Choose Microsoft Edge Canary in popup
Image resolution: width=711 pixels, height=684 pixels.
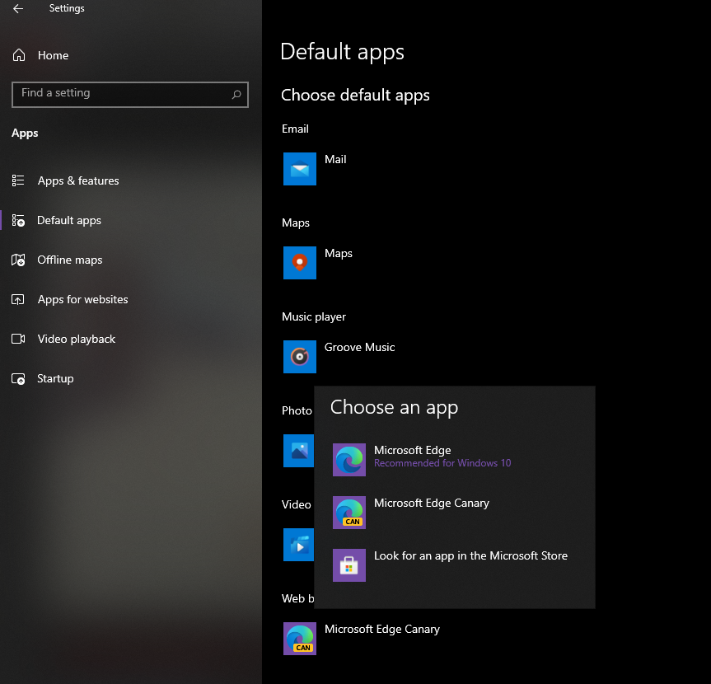coord(431,503)
